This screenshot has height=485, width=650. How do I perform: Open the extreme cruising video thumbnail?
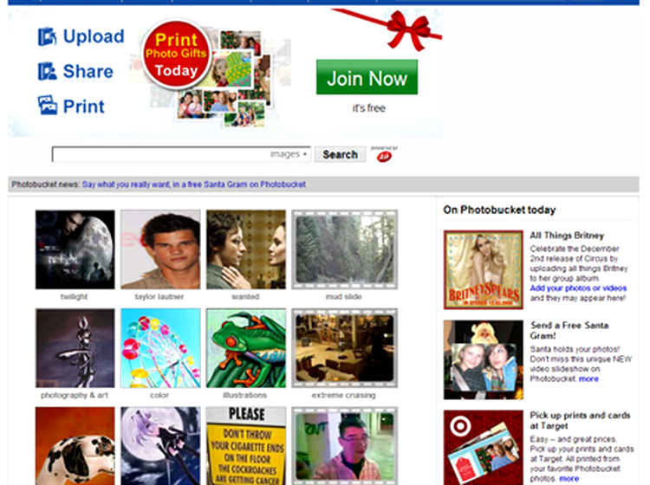click(344, 348)
